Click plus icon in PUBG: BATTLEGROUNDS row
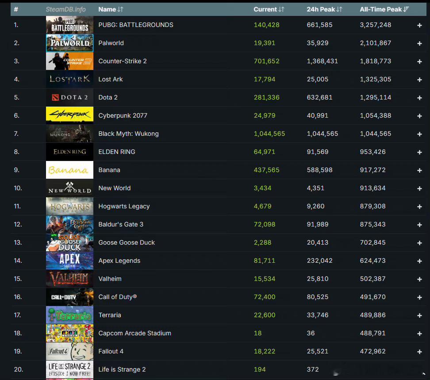 click(x=419, y=25)
